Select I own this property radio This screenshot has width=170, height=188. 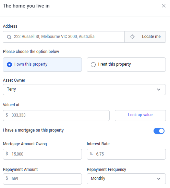point(42,65)
